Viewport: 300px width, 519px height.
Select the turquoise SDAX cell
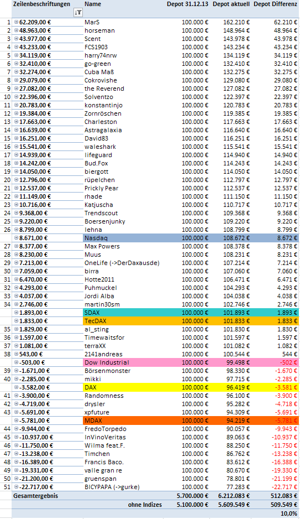point(123,313)
